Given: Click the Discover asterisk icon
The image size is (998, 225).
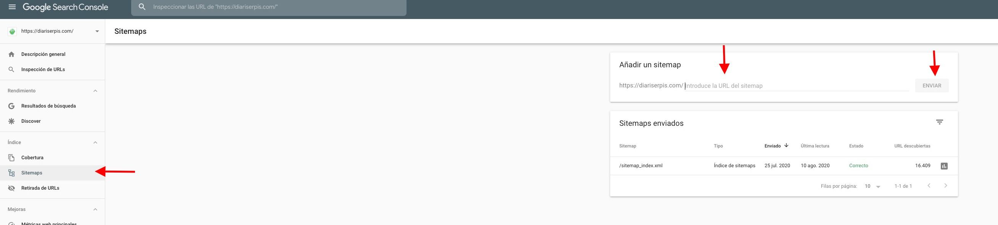Looking at the screenshot, I should (x=11, y=121).
